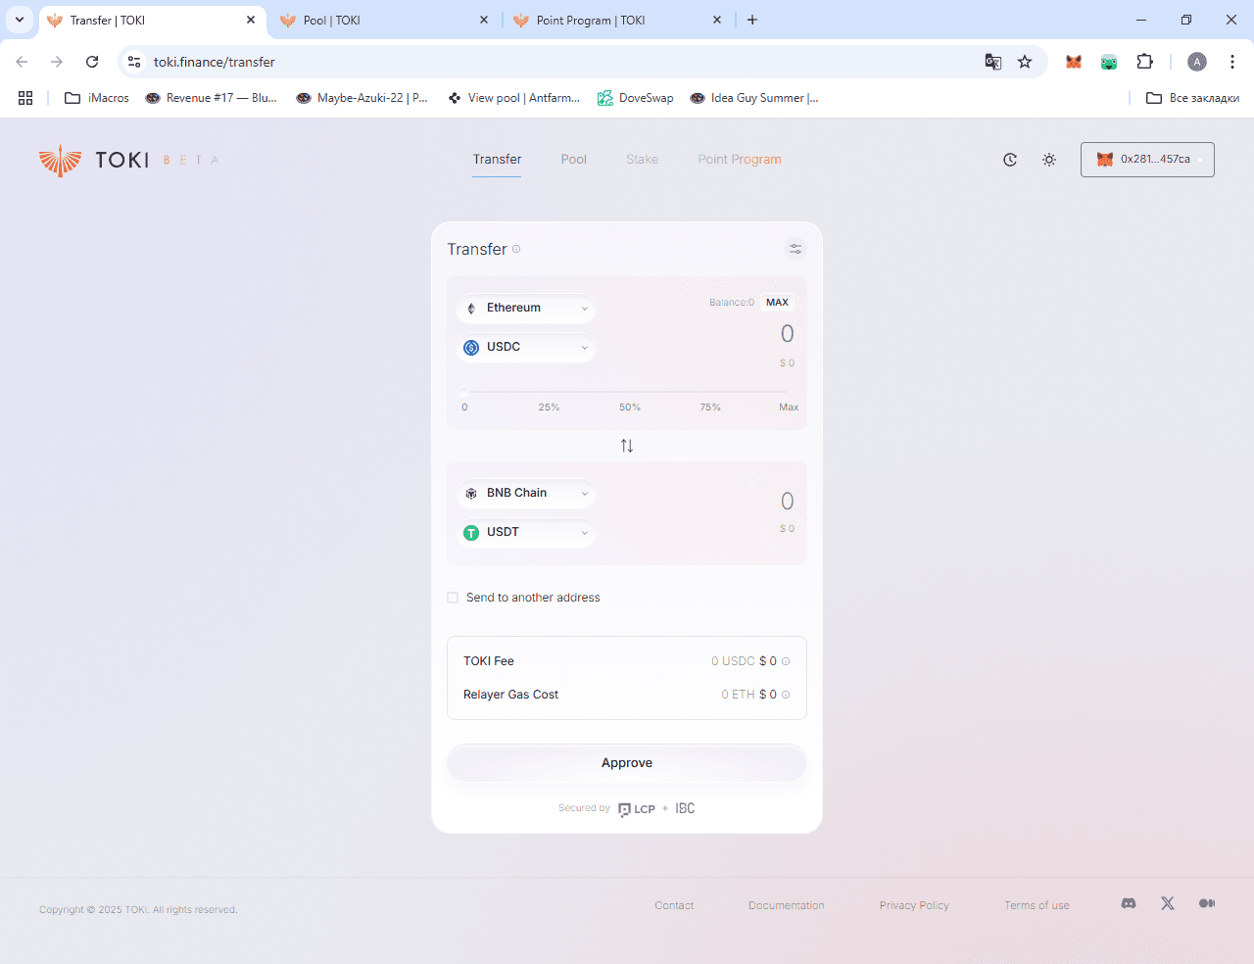
Task: Open Discord link in footer
Action: coord(1129,903)
